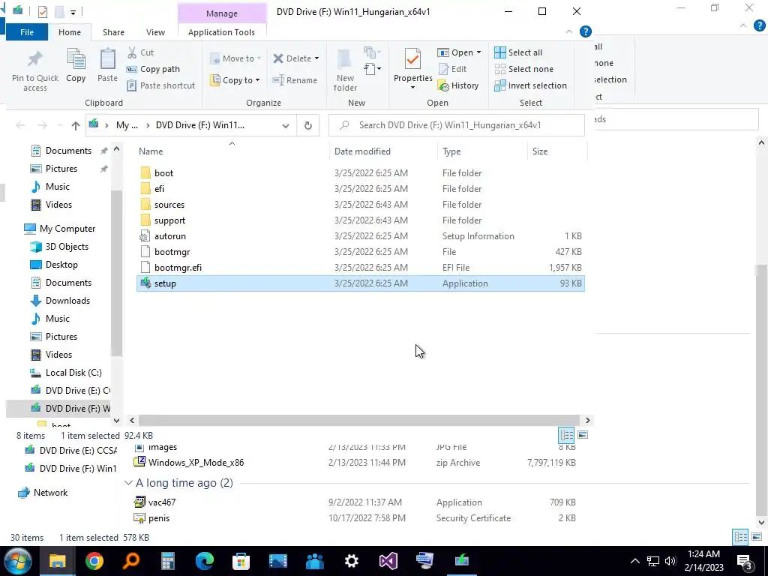Click the Manage contextual tab
The width and height of the screenshot is (768, 576).
coord(221,13)
